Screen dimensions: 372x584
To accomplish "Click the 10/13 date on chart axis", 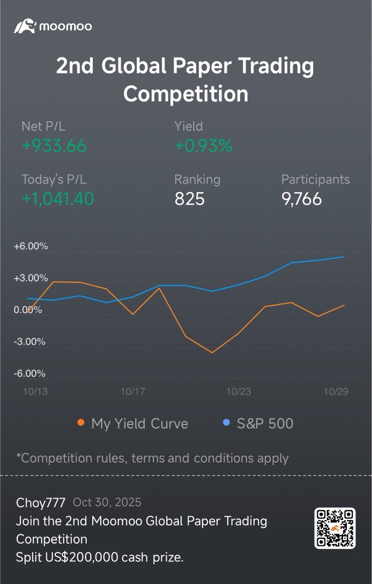I will point(35,392).
